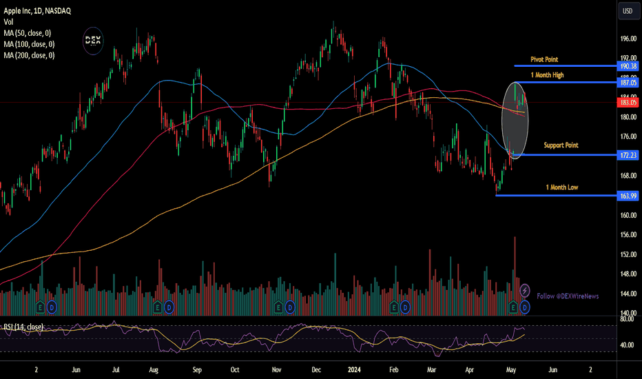Click the Sep label on time axis

pyautogui.click(x=197, y=369)
